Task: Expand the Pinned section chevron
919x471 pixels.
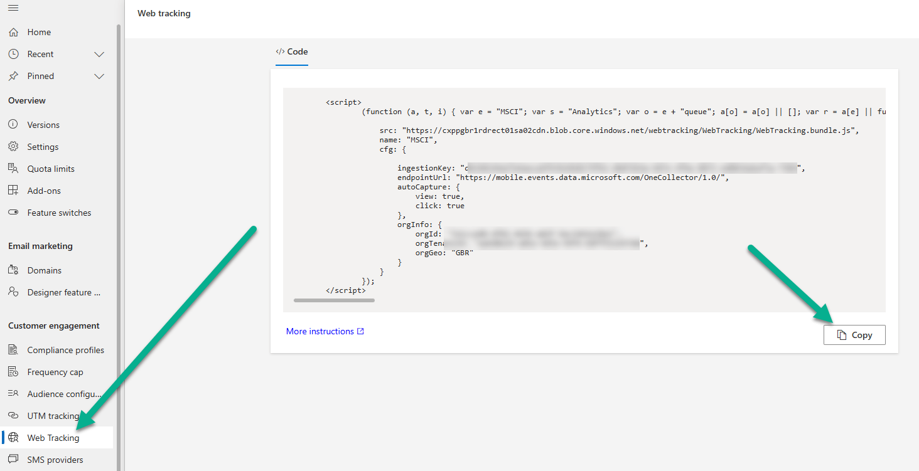Action: pos(99,76)
